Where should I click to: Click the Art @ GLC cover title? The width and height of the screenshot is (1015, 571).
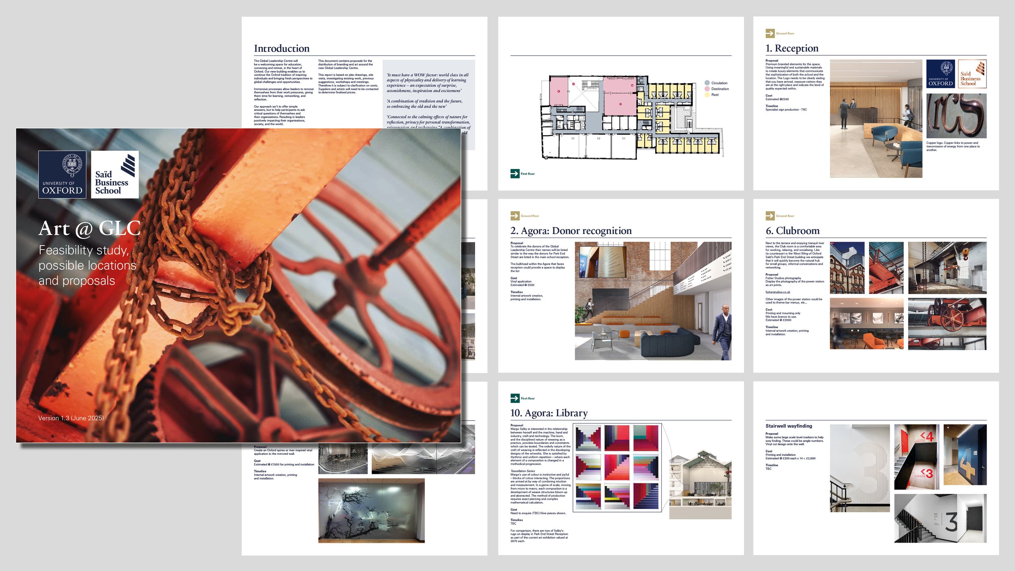point(89,228)
